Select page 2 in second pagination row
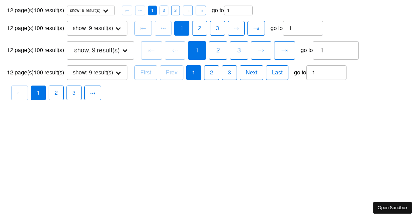This screenshot has width=420, height=220. pos(199,28)
